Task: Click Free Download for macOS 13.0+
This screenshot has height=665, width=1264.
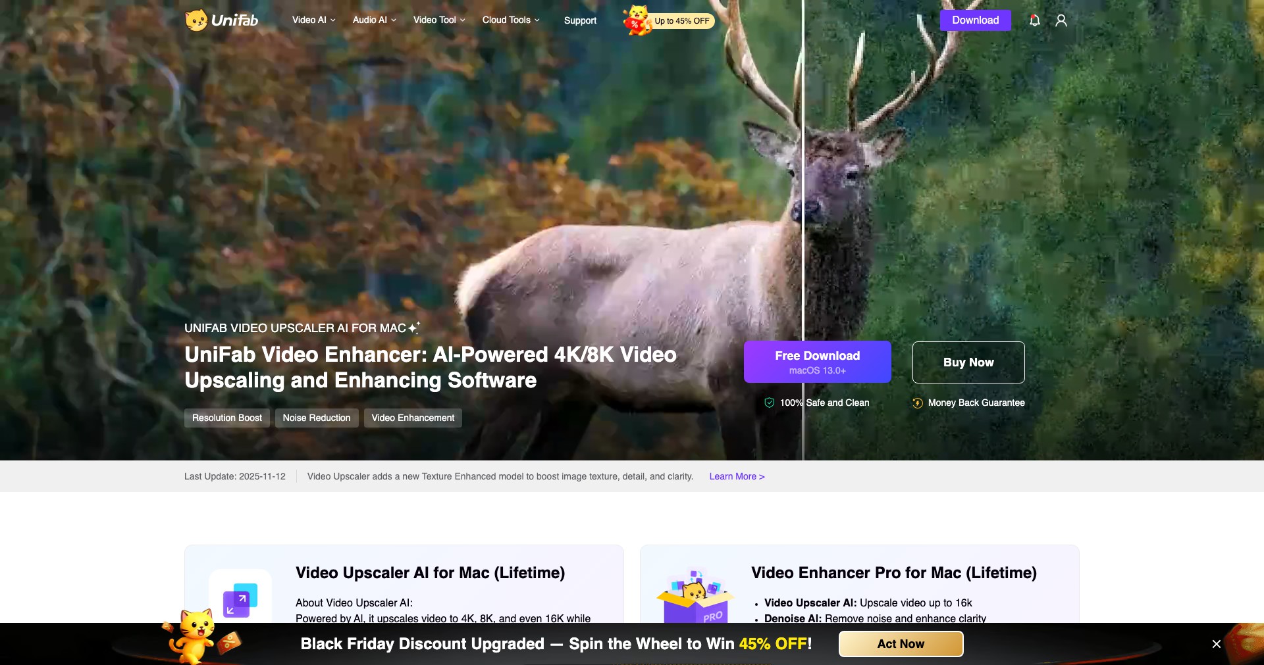Action: 818,362
